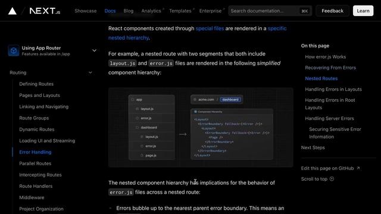The width and height of the screenshot is (381, 214).
Task: Focus the Search documentation field
Action: point(270,11)
